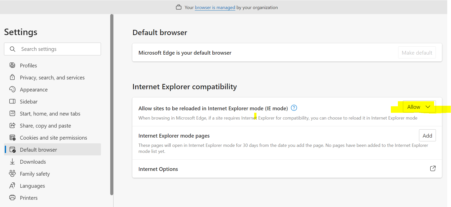Click the Cookies and site permissions icon
This screenshot has width=451, height=207.
coord(12,138)
